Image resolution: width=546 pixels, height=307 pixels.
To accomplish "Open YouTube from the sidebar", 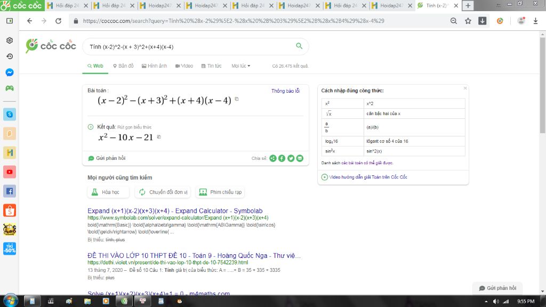I will pyautogui.click(x=10, y=172).
